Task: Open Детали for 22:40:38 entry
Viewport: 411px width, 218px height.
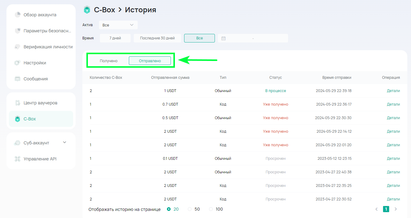Action: click(x=393, y=172)
